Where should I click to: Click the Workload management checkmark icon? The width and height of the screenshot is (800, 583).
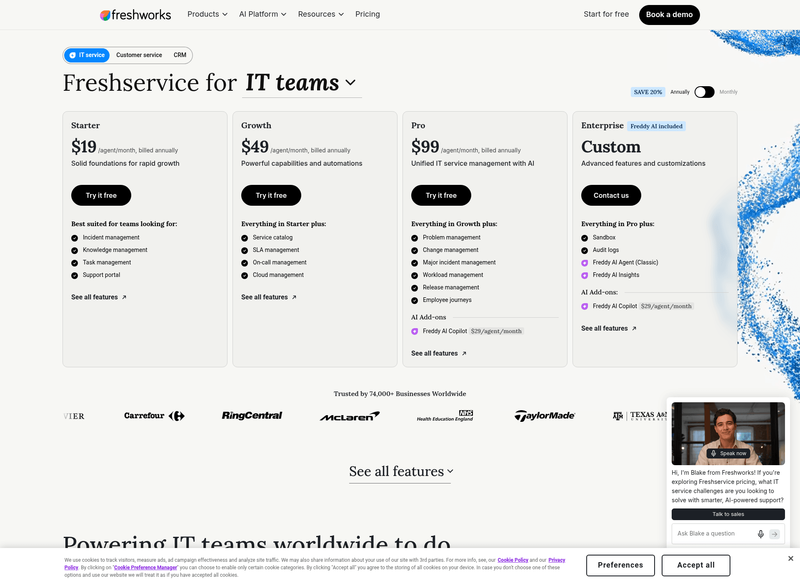(x=415, y=276)
